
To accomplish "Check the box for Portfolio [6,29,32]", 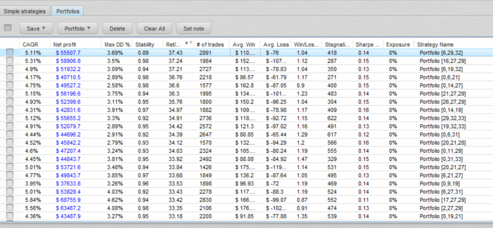I will pyautogui.click(x=10, y=52).
